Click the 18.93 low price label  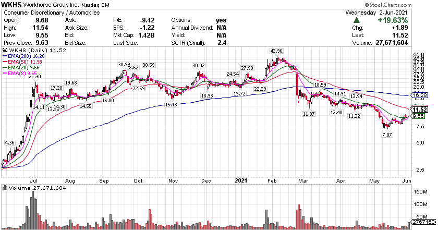point(207,95)
